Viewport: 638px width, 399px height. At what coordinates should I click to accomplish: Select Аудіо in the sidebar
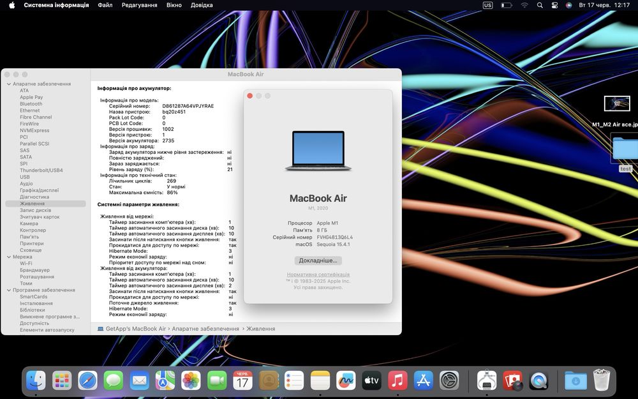[26, 184]
